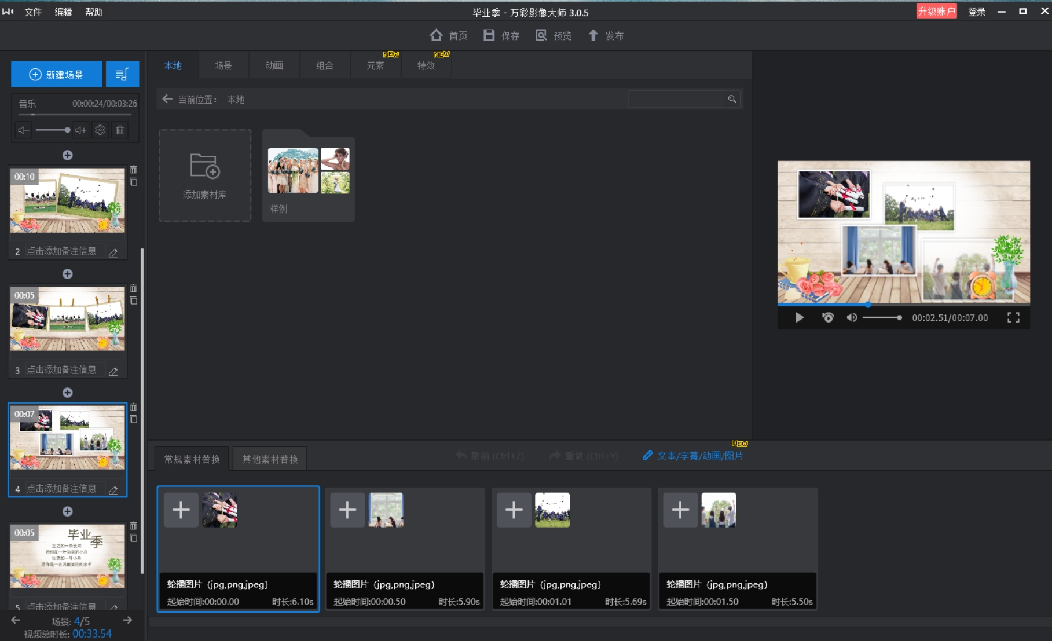Image resolution: width=1052 pixels, height=641 pixels.
Task: Open the music list icon beside 新建场景
Action: point(122,74)
